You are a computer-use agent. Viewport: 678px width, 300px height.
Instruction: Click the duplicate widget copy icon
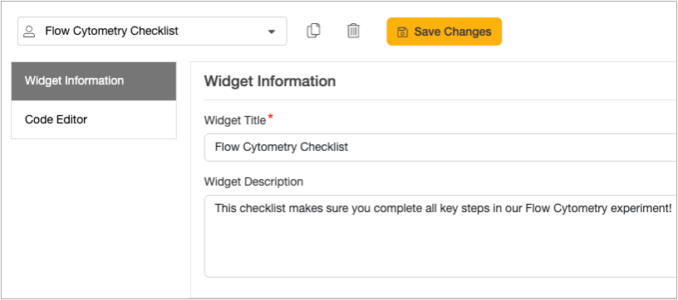(x=313, y=31)
